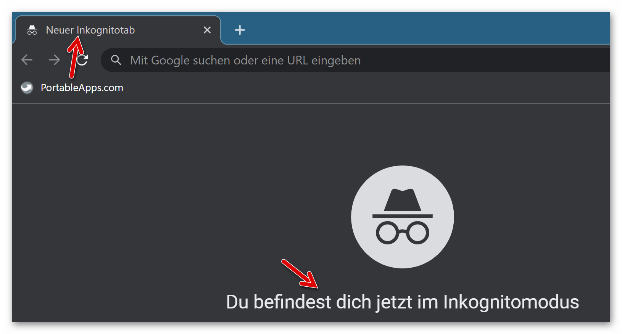Viewport: 622px width, 334px height.
Task: Click the PortableApps.com bookmark favicon
Action: (27, 88)
